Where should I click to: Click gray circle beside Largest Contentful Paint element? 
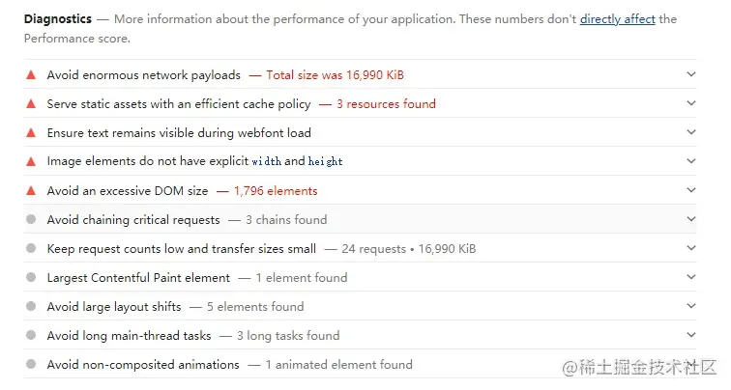click(31, 278)
